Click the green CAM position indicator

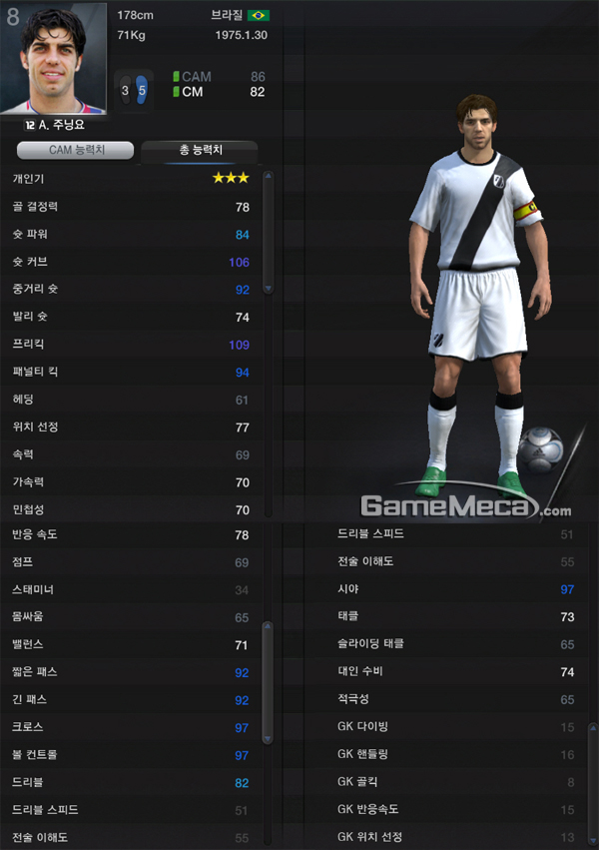pyautogui.click(x=176, y=77)
